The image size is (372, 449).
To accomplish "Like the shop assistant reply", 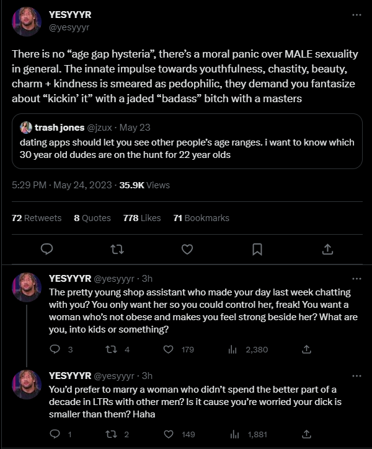I will pyautogui.click(x=167, y=349).
